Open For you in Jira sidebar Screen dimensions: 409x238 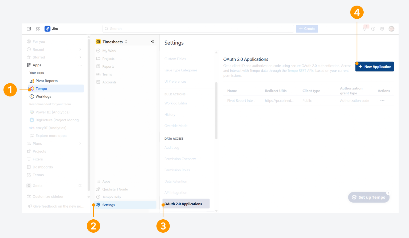point(39,42)
